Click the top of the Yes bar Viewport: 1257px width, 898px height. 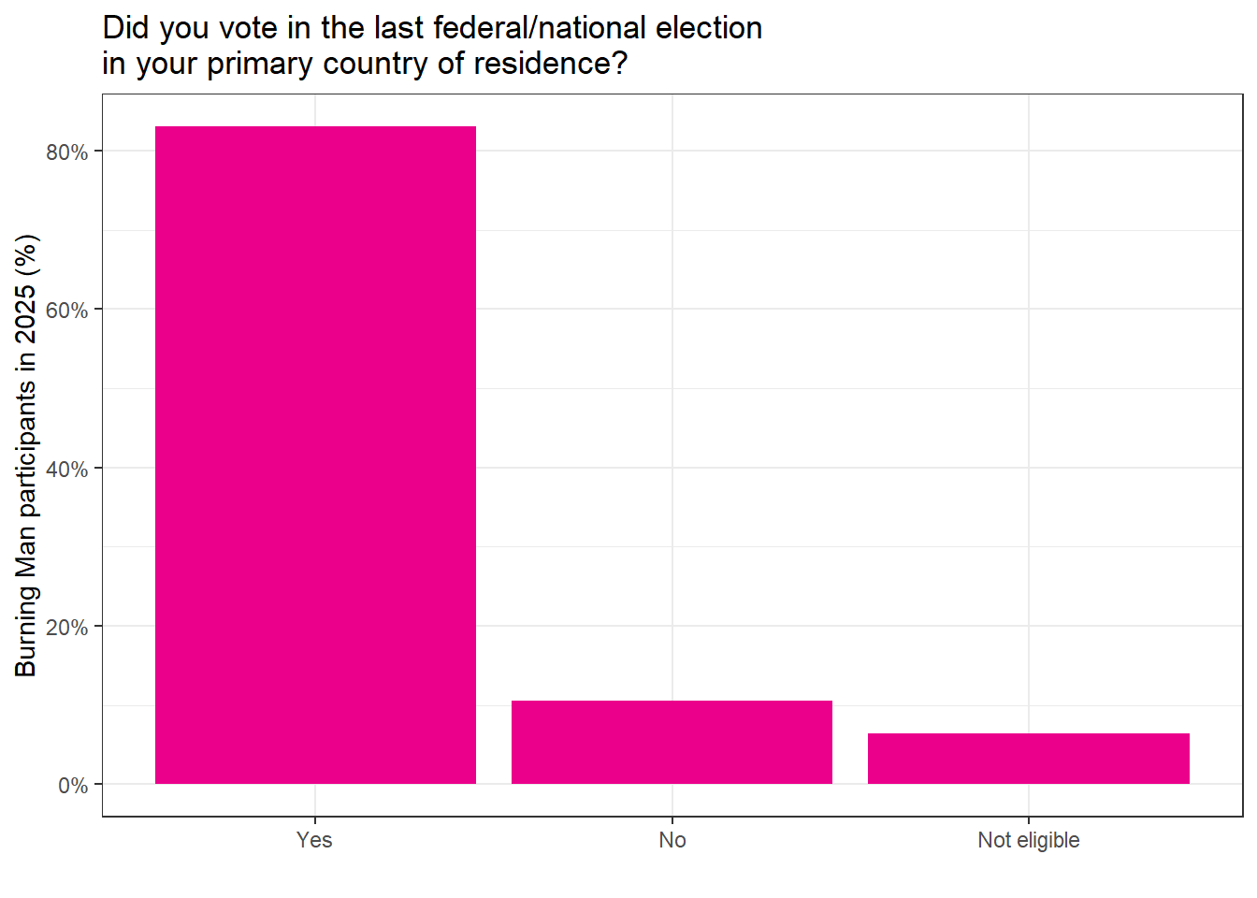(315, 128)
